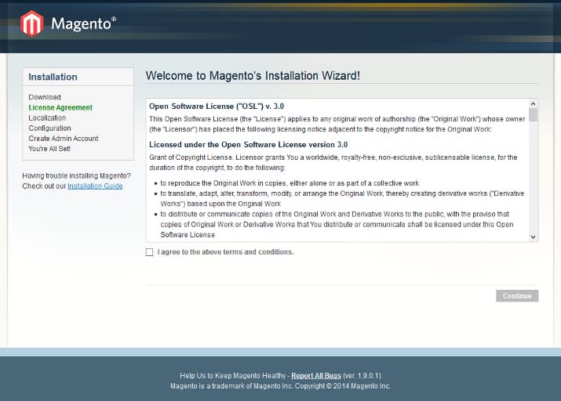The width and height of the screenshot is (561, 401).
Task: Open the Installation Guide link
Action: coord(95,186)
